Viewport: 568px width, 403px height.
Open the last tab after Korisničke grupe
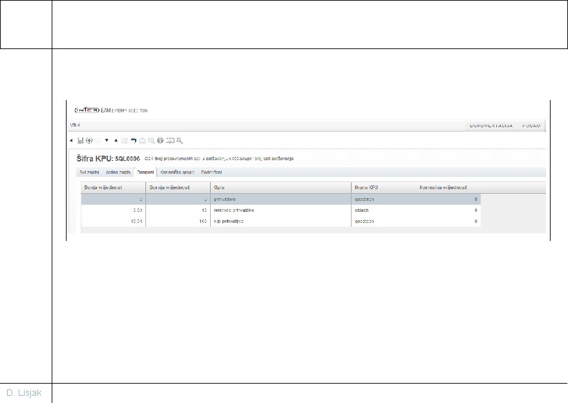coord(211,172)
